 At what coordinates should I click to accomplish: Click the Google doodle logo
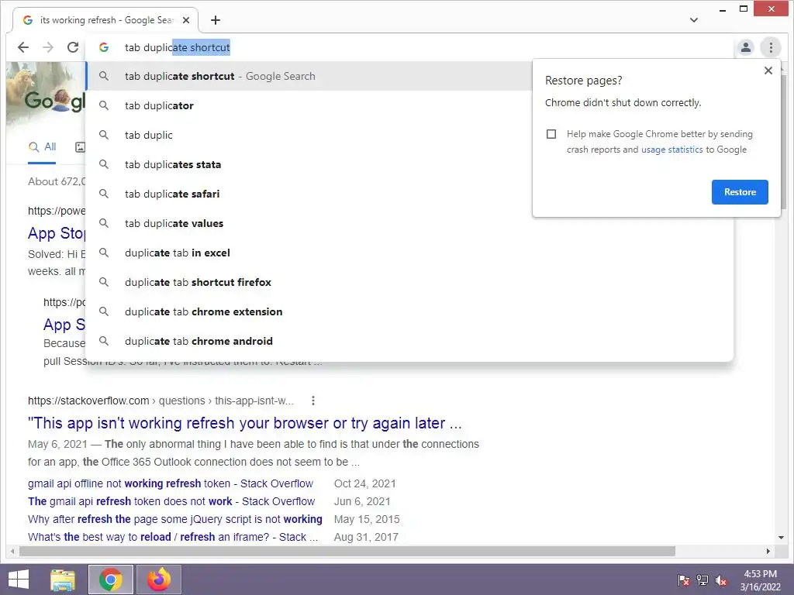[47, 96]
